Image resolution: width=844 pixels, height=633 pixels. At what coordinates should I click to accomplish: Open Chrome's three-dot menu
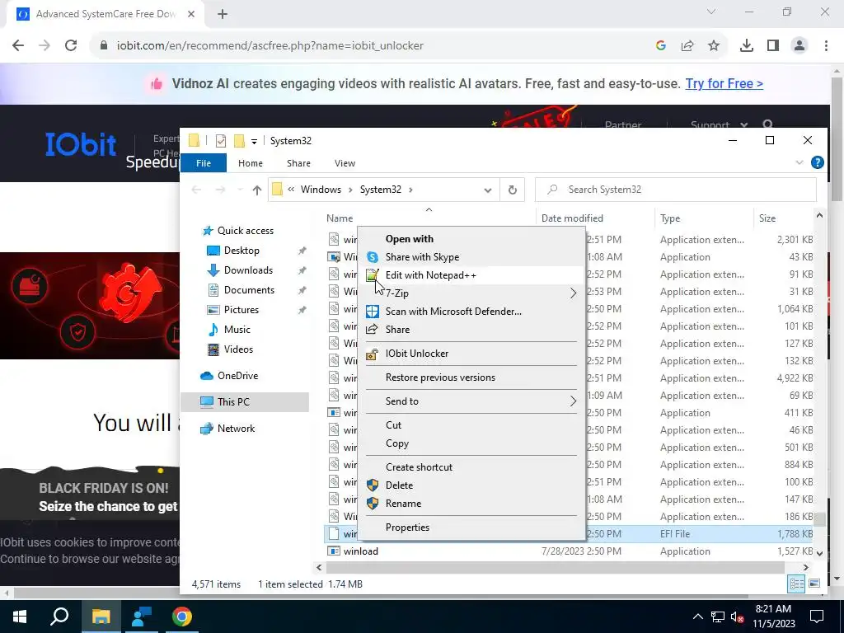coord(826,46)
